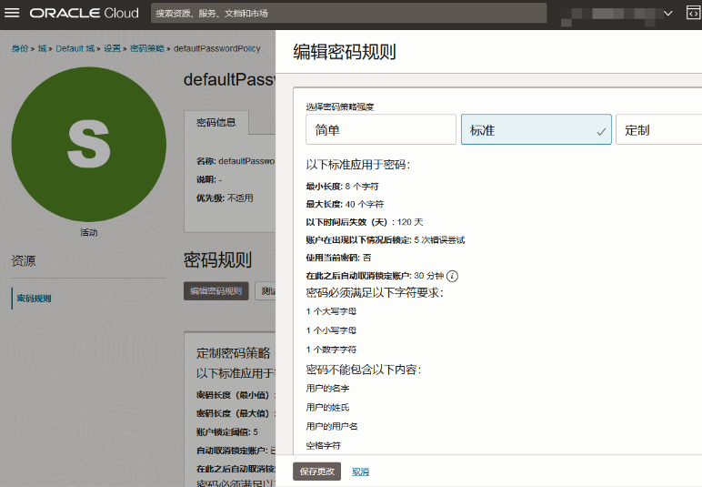The height and width of the screenshot is (487, 702).
Task: Select 密码规则 in the resources sidebar
Action: click(36, 298)
